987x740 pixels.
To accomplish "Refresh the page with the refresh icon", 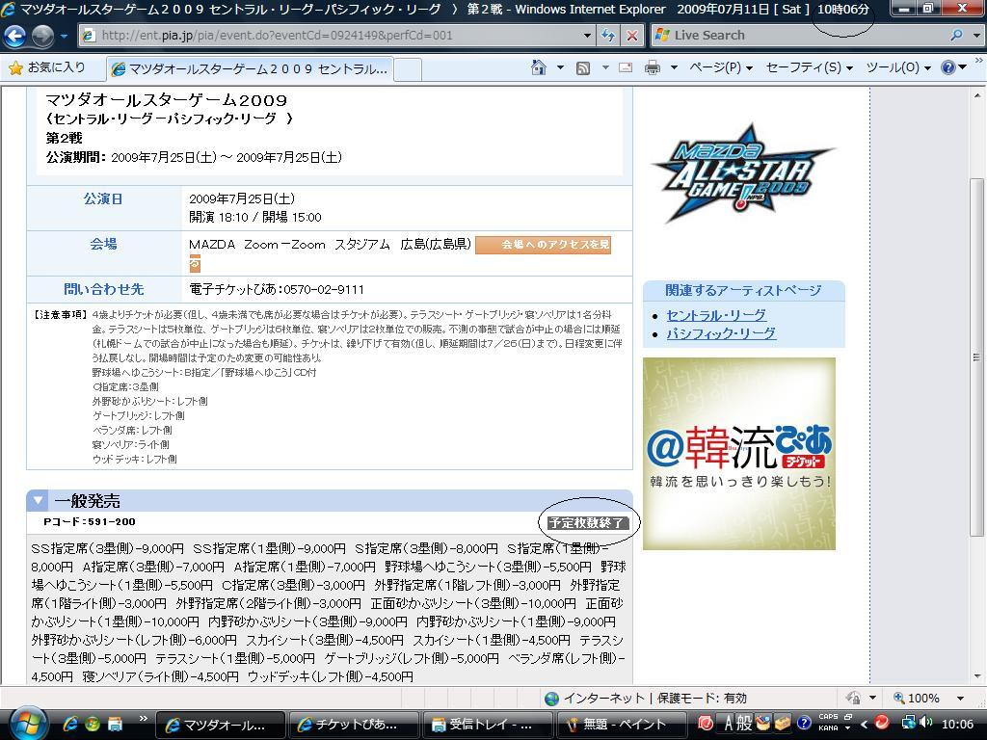I will pos(608,36).
